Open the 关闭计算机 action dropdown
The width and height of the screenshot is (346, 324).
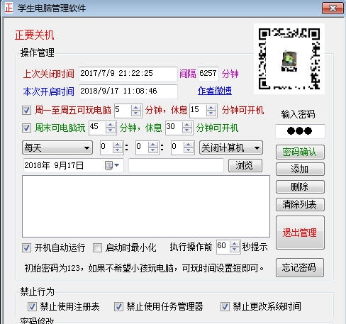click(x=231, y=147)
